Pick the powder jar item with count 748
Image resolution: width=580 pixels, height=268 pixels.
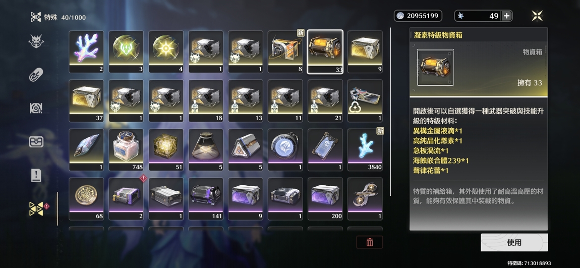point(126,149)
